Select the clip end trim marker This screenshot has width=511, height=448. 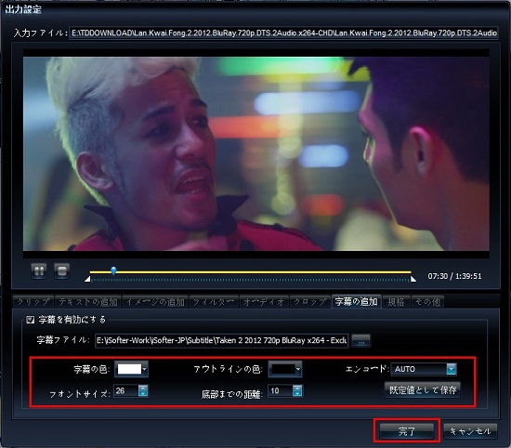(413, 279)
